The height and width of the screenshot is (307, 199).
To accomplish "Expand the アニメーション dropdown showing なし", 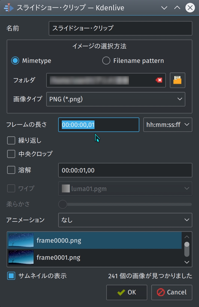I will point(125,220).
